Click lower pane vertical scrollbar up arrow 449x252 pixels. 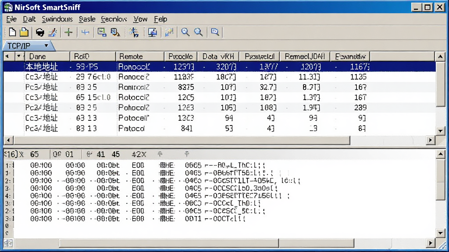(440, 154)
